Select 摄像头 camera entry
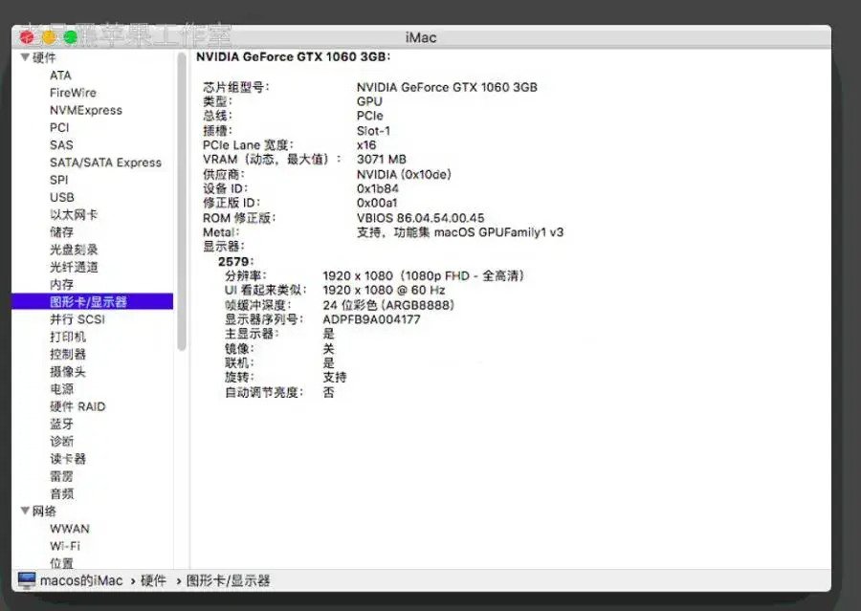Image resolution: width=861 pixels, height=611 pixels. pos(68,372)
